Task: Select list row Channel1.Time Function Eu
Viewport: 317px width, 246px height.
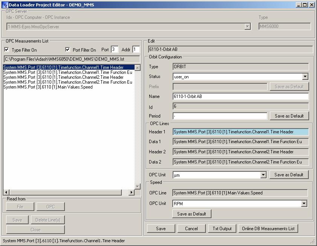Action: pos(69,72)
